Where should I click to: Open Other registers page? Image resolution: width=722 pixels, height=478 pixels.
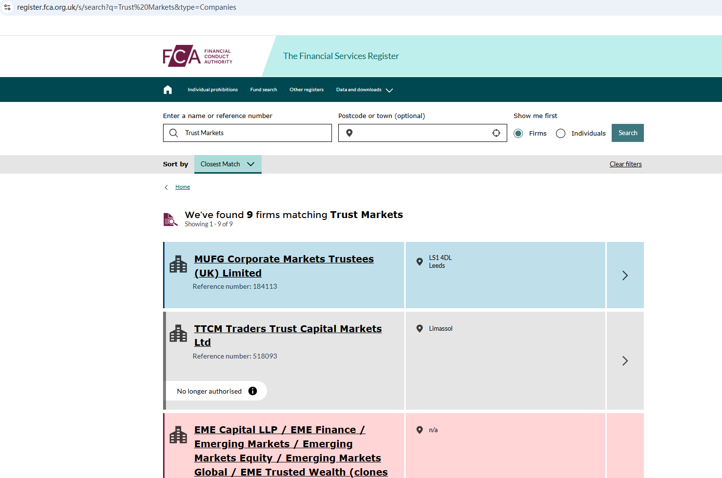[x=307, y=90]
